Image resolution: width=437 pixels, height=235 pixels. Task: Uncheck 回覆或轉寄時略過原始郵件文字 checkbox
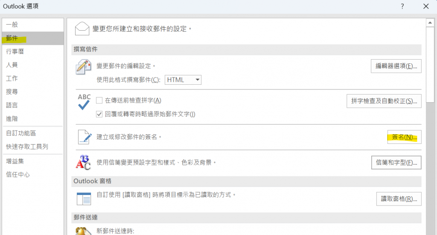tap(99, 114)
